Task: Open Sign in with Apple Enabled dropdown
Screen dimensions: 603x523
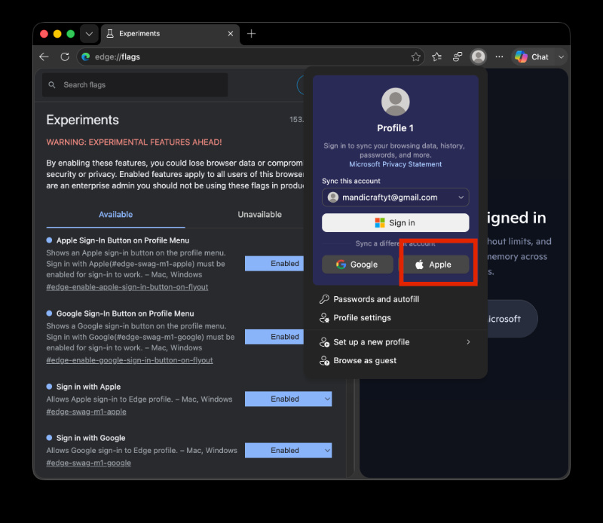Action: pos(289,399)
